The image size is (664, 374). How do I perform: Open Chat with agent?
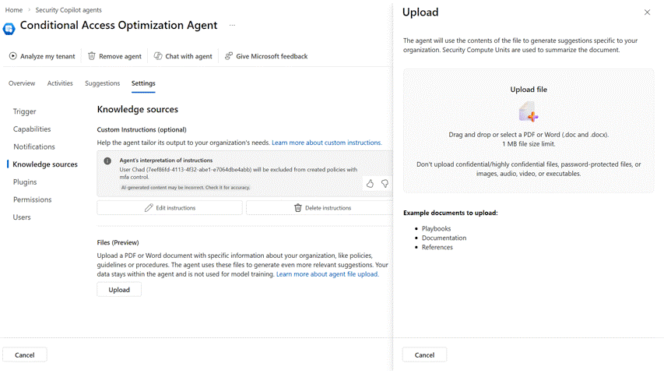tap(183, 56)
